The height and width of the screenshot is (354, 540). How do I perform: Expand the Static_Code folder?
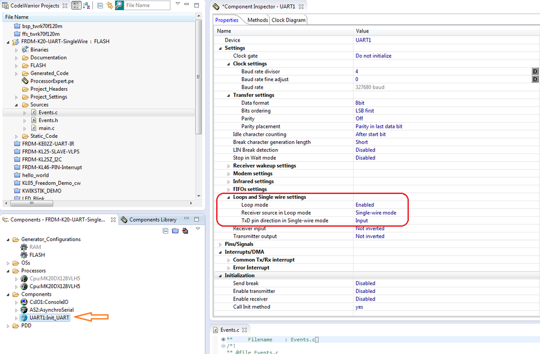(16, 136)
